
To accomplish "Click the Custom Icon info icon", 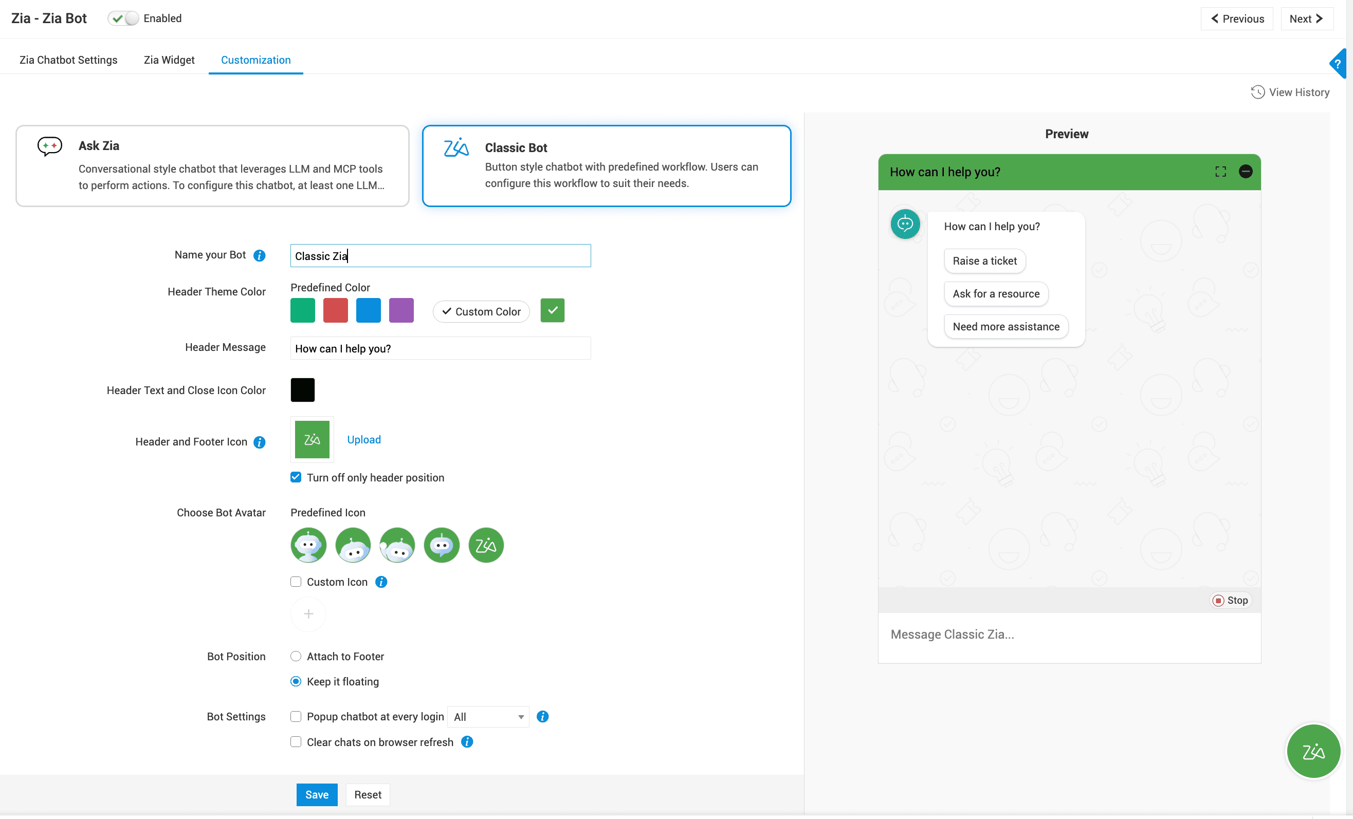I will (381, 582).
